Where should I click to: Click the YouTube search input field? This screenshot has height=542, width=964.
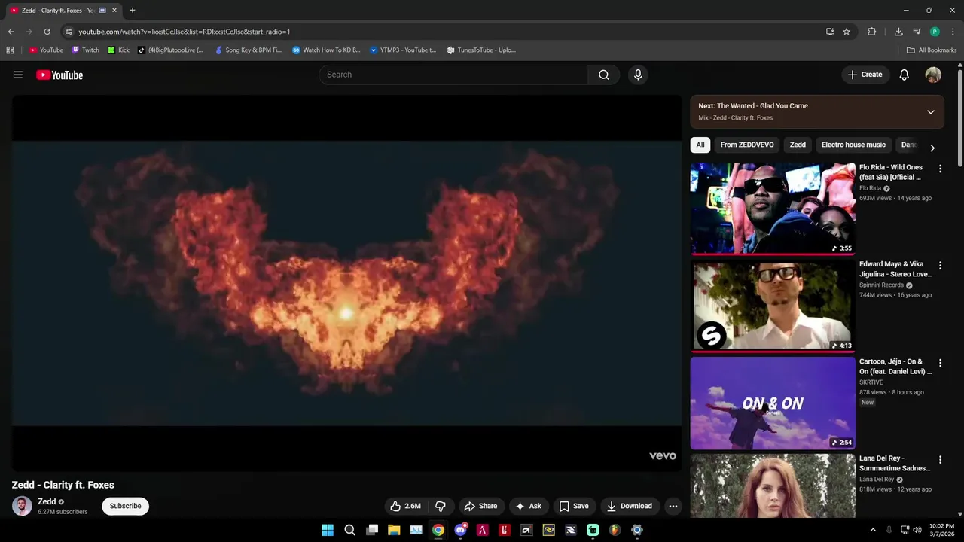[453, 75]
